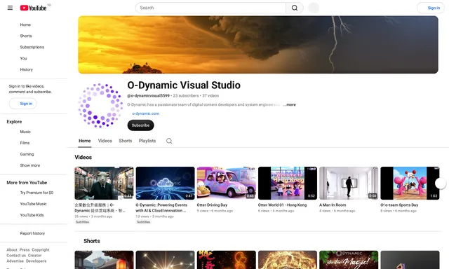Click the Otter Driving Day title
Screen dimensions: 449x269
click(x=212, y=205)
